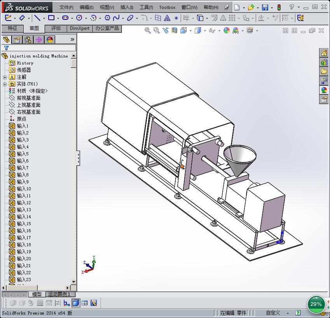Open the Line tool dropdown arrow
This screenshot has width=330, height=318.
(x=44, y=19)
